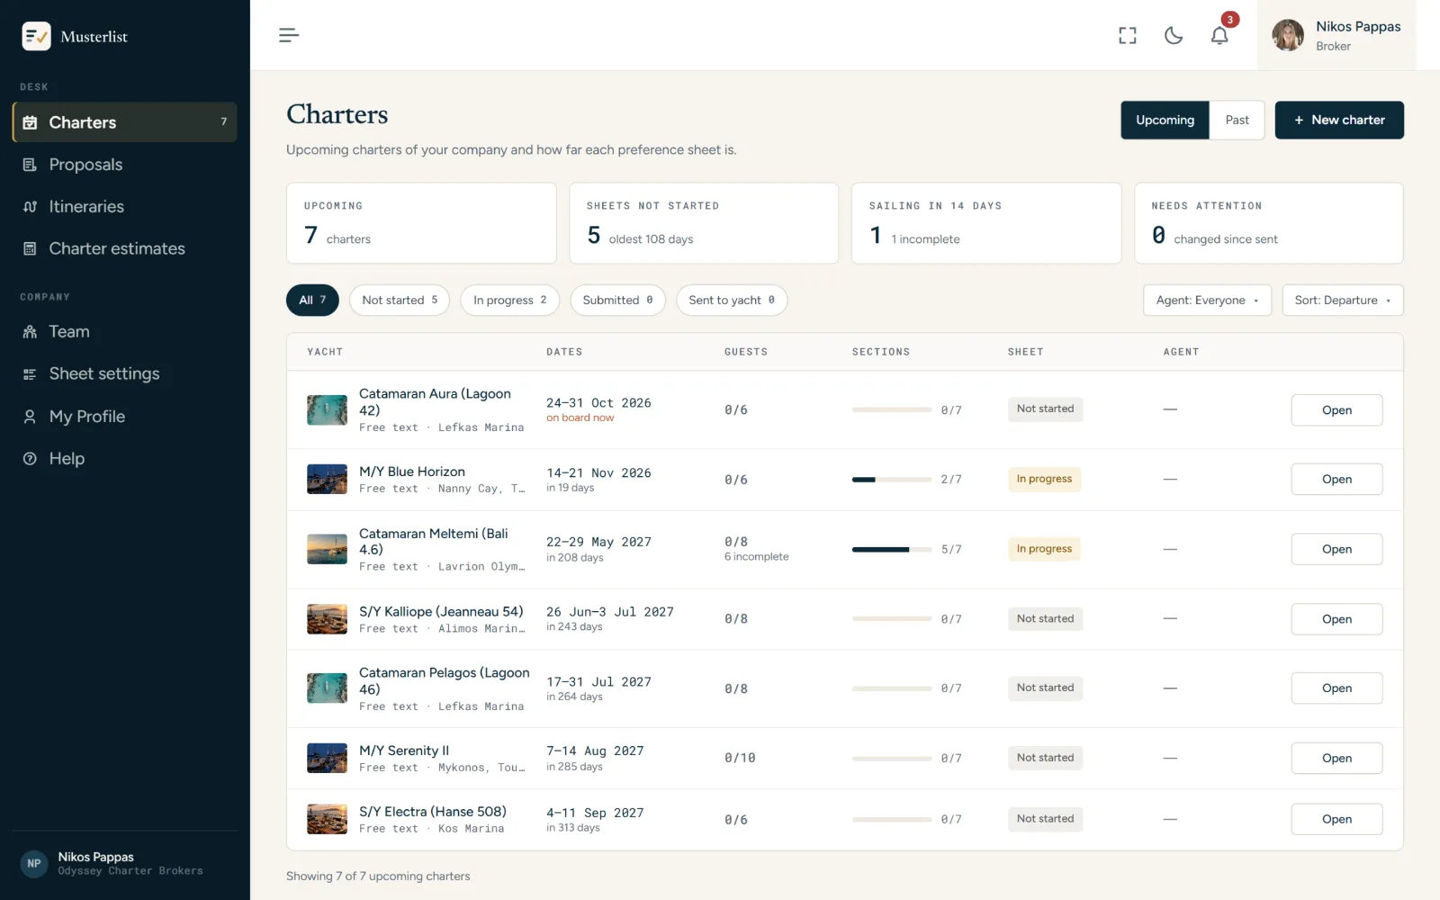Viewport: 1440px width, 900px height.
Task: Open the Agent: Everyone dropdown
Action: pos(1207,300)
